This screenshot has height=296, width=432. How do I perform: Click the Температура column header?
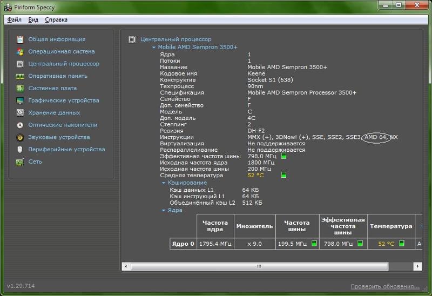(391, 226)
